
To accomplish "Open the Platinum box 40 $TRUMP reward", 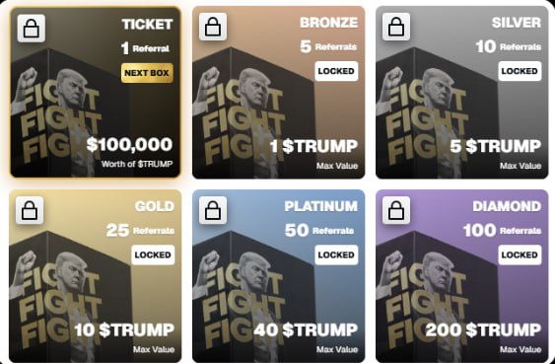I will point(306,330).
